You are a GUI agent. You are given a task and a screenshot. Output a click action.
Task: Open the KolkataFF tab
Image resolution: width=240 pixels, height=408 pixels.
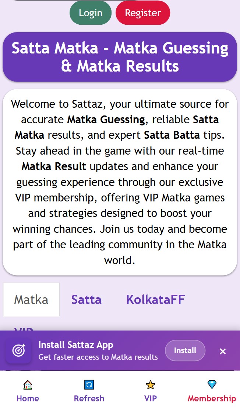(x=155, y=300)
